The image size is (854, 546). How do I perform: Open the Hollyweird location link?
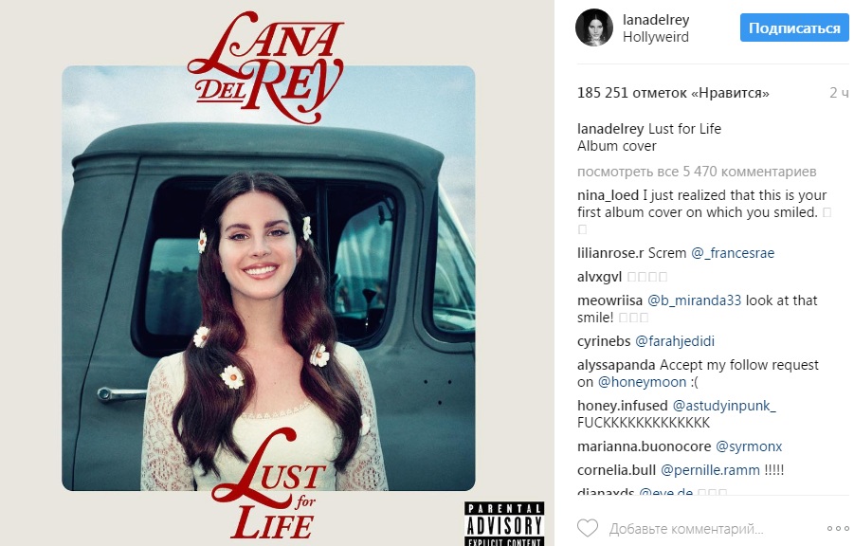tap(656, 37)
